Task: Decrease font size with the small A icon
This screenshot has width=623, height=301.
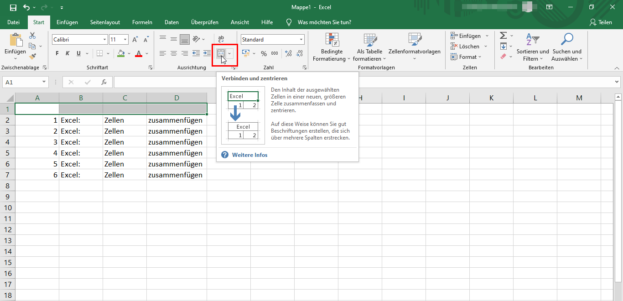Action: point(146,40)
